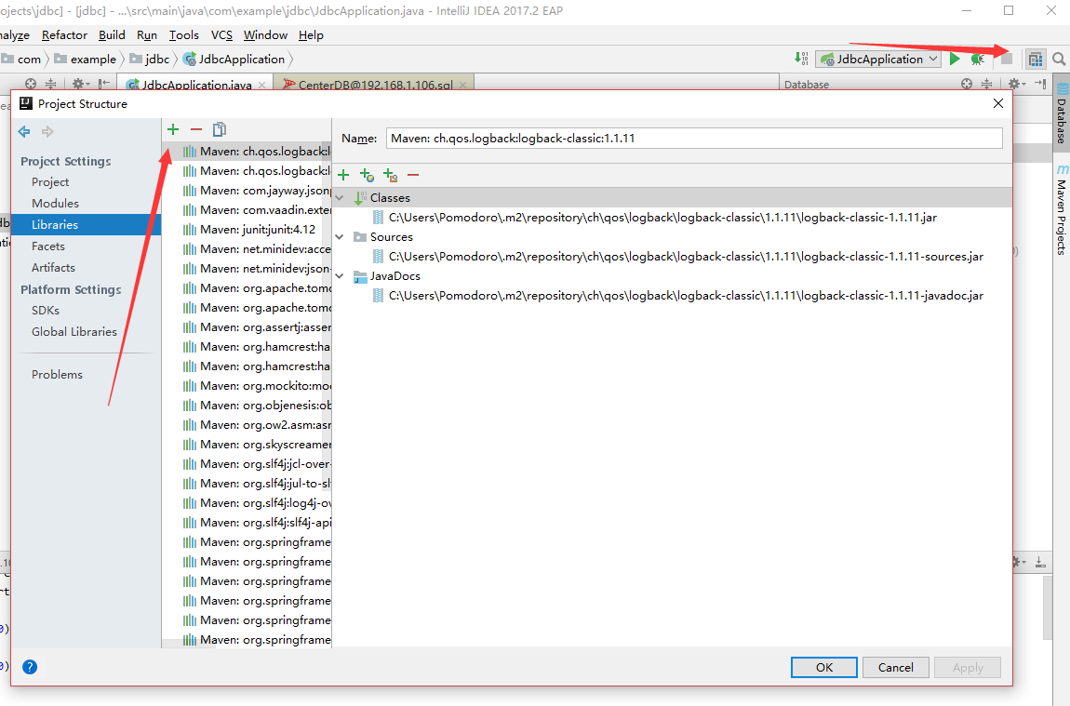The image size is (1070, 706).
Task: Run JdbcApplication with green play icon
Action: 955,60
